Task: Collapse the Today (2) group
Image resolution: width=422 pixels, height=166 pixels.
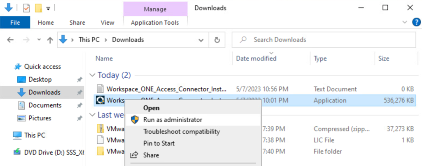Action: pos(92,75)
